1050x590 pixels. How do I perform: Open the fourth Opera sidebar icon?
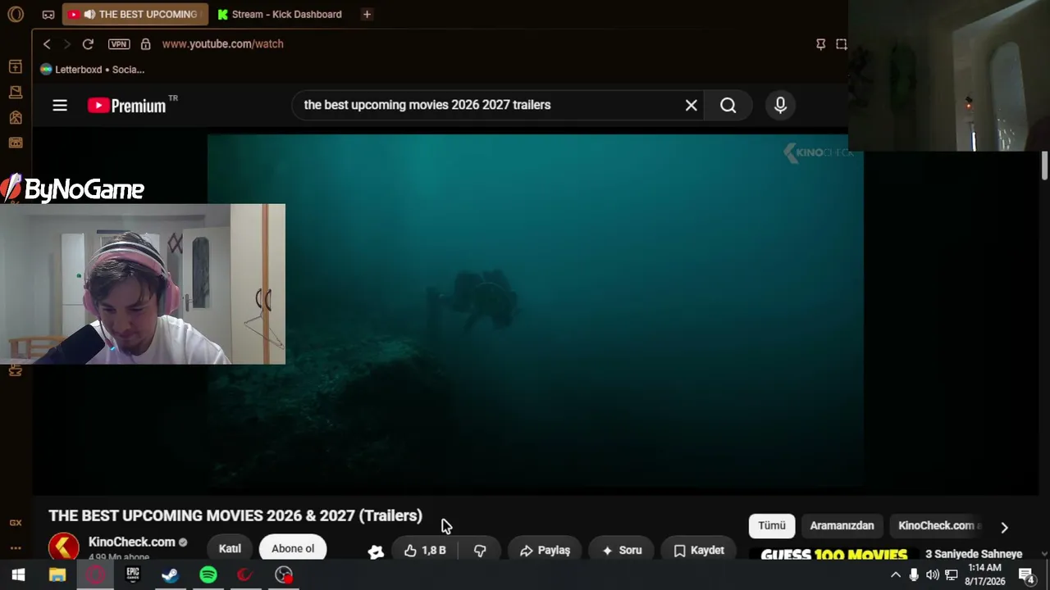(x=16, y=143)
